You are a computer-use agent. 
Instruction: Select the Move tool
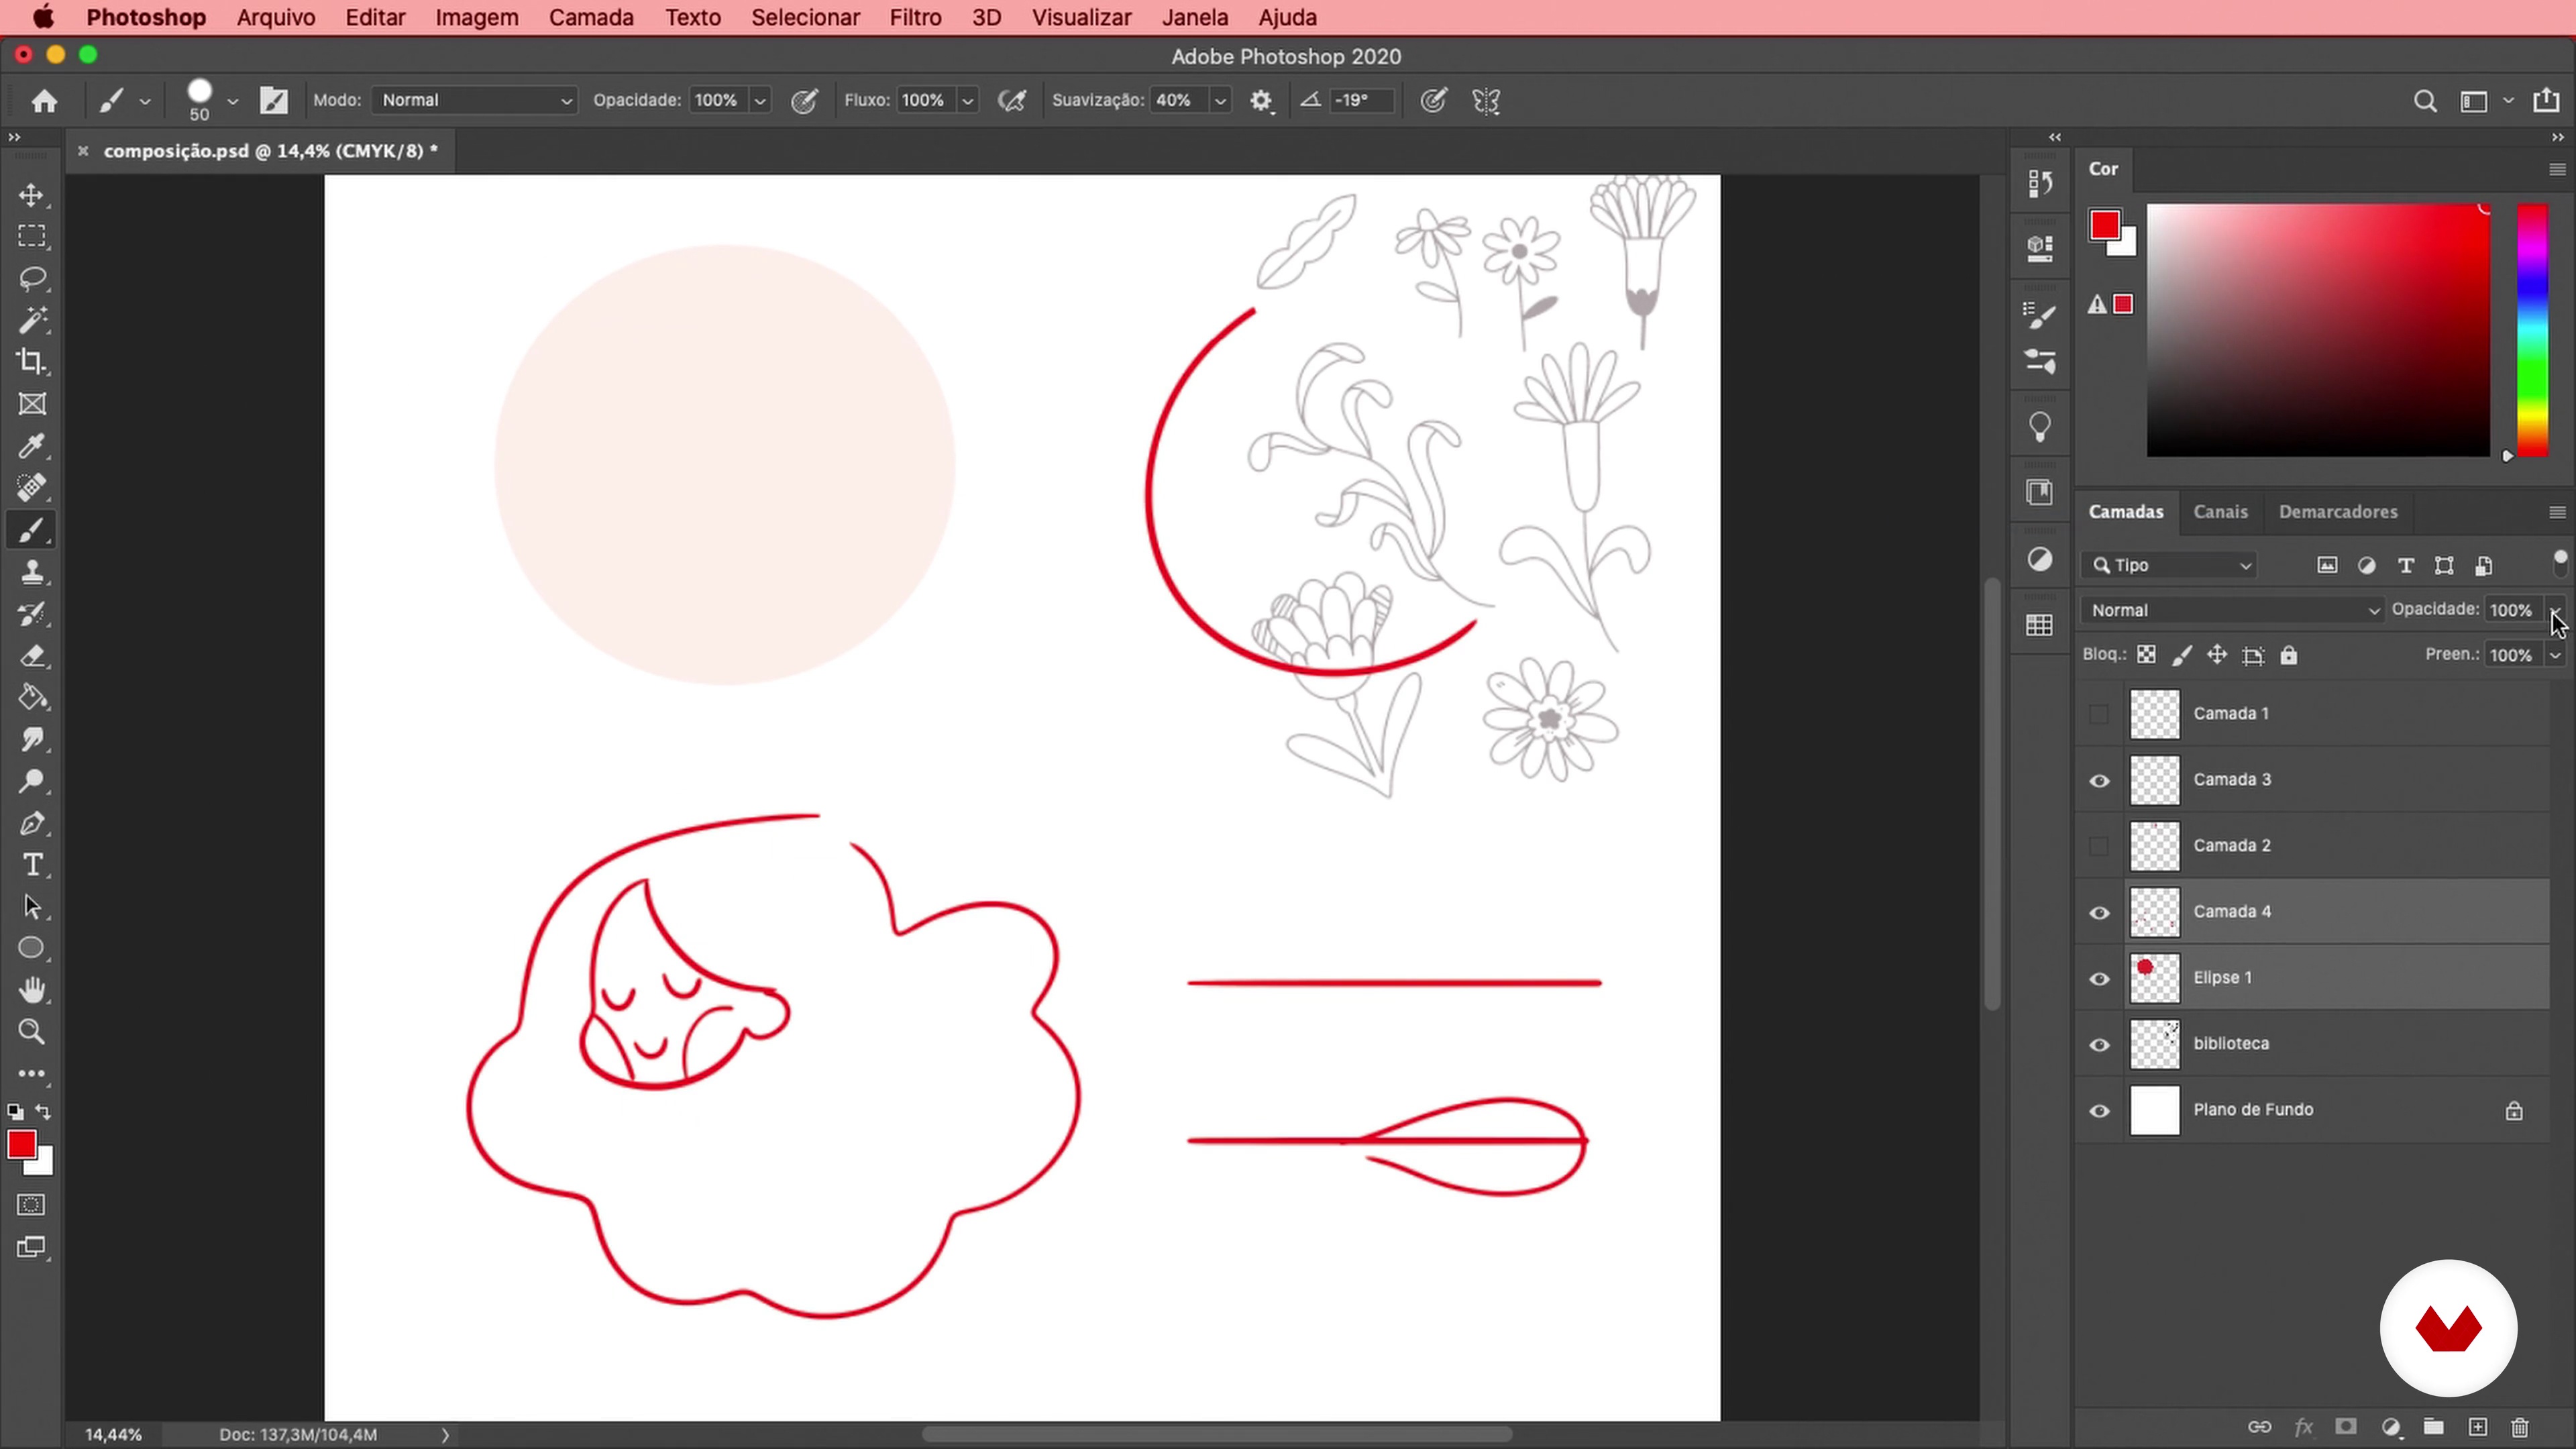tap(32, 195)
